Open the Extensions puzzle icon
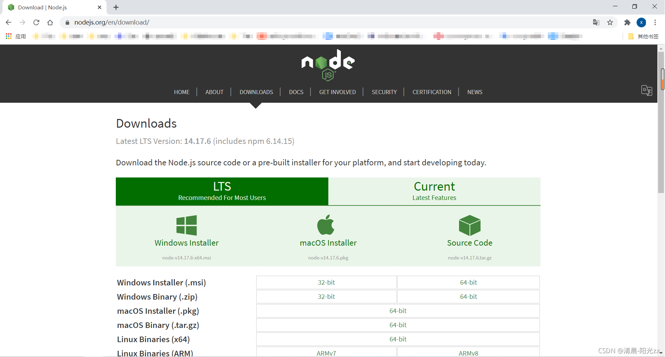Image resolution: width=665 pixels, height=357 pixels. pos(627,22)
